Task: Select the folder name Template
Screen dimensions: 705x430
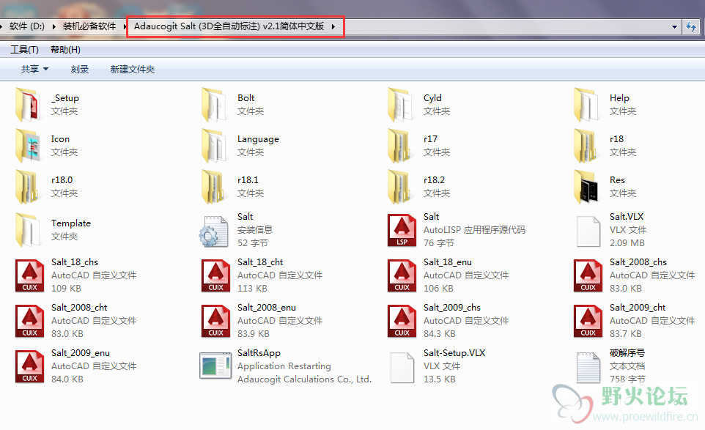Action: 71,223
